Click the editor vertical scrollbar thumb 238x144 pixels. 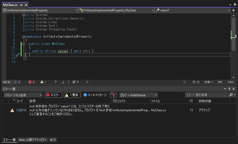pos(233,34)
